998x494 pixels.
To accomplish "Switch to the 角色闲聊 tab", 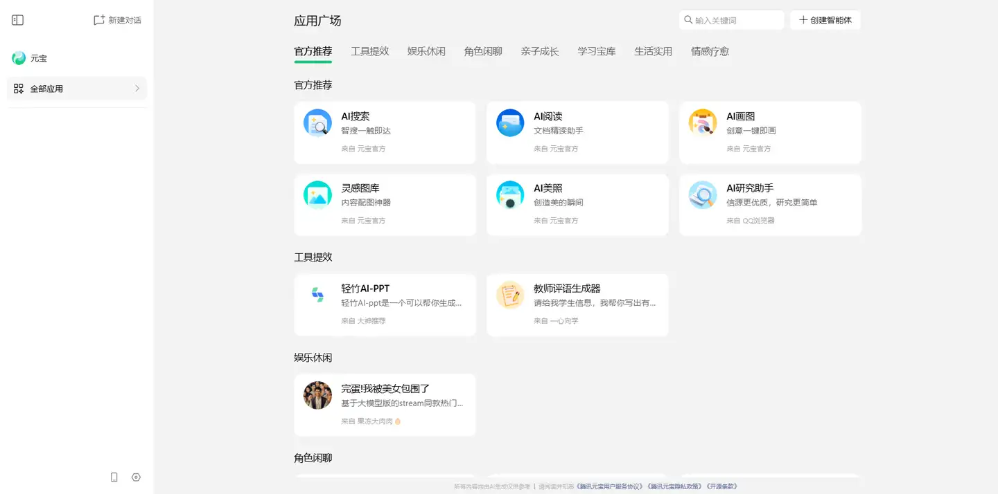I will [483, 51].
